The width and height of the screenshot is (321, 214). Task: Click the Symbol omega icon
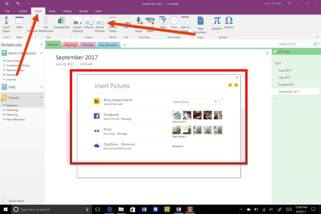click(229, 20)
